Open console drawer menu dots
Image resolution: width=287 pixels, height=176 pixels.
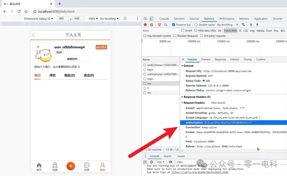tap(145, 156)
